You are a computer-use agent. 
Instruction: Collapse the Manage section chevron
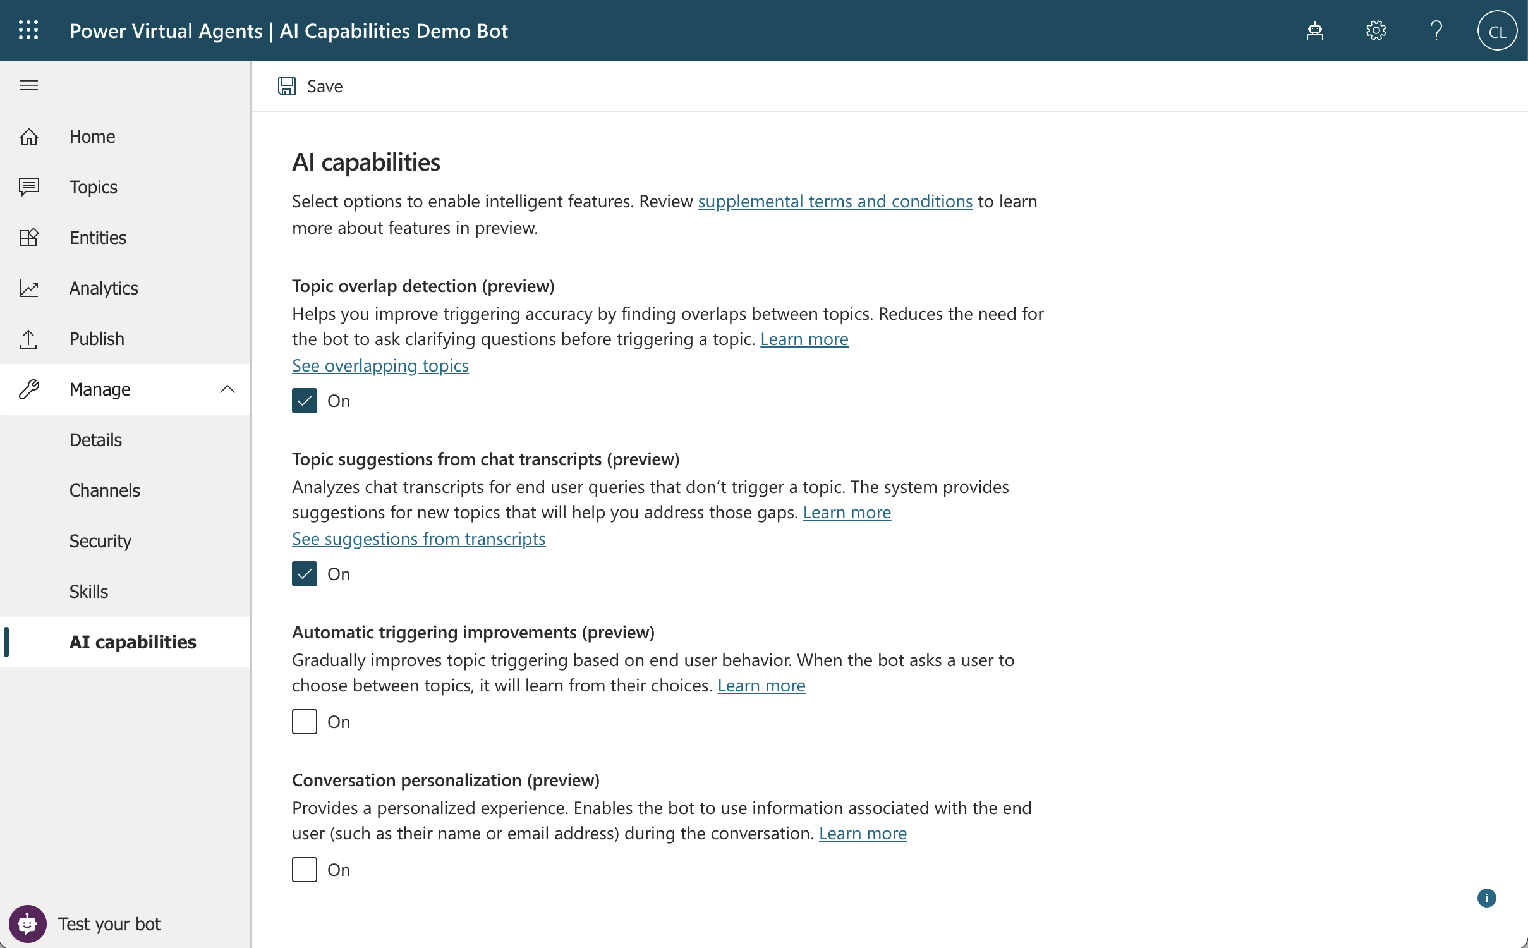coord(227,389)
